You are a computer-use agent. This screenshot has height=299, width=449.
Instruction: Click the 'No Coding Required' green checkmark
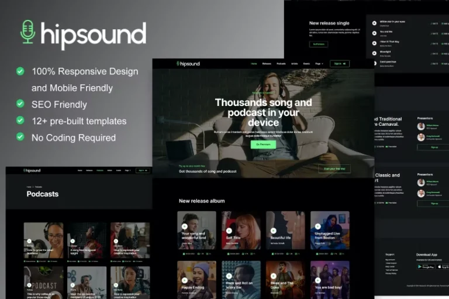(x=20, y=137)
